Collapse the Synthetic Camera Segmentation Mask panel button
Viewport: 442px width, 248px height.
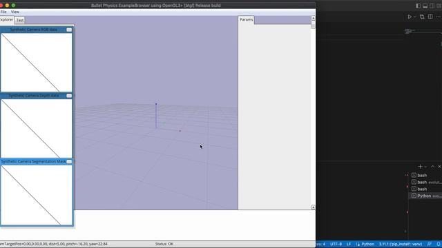(69, 162)
